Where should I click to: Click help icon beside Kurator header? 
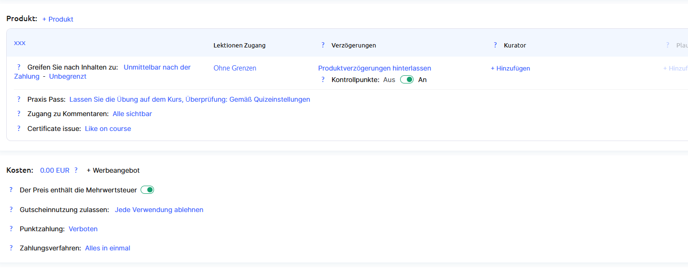pyautogui.click(x=495, y=45)
